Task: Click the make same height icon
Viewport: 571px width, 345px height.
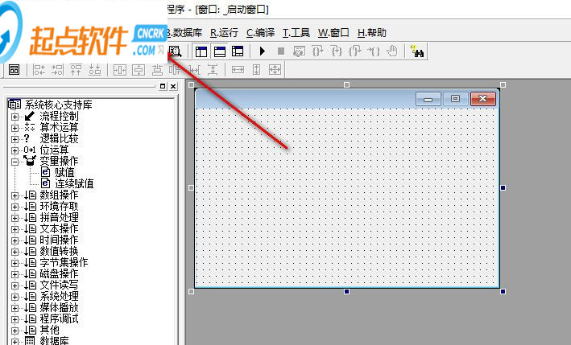Action: coord(256,69)
